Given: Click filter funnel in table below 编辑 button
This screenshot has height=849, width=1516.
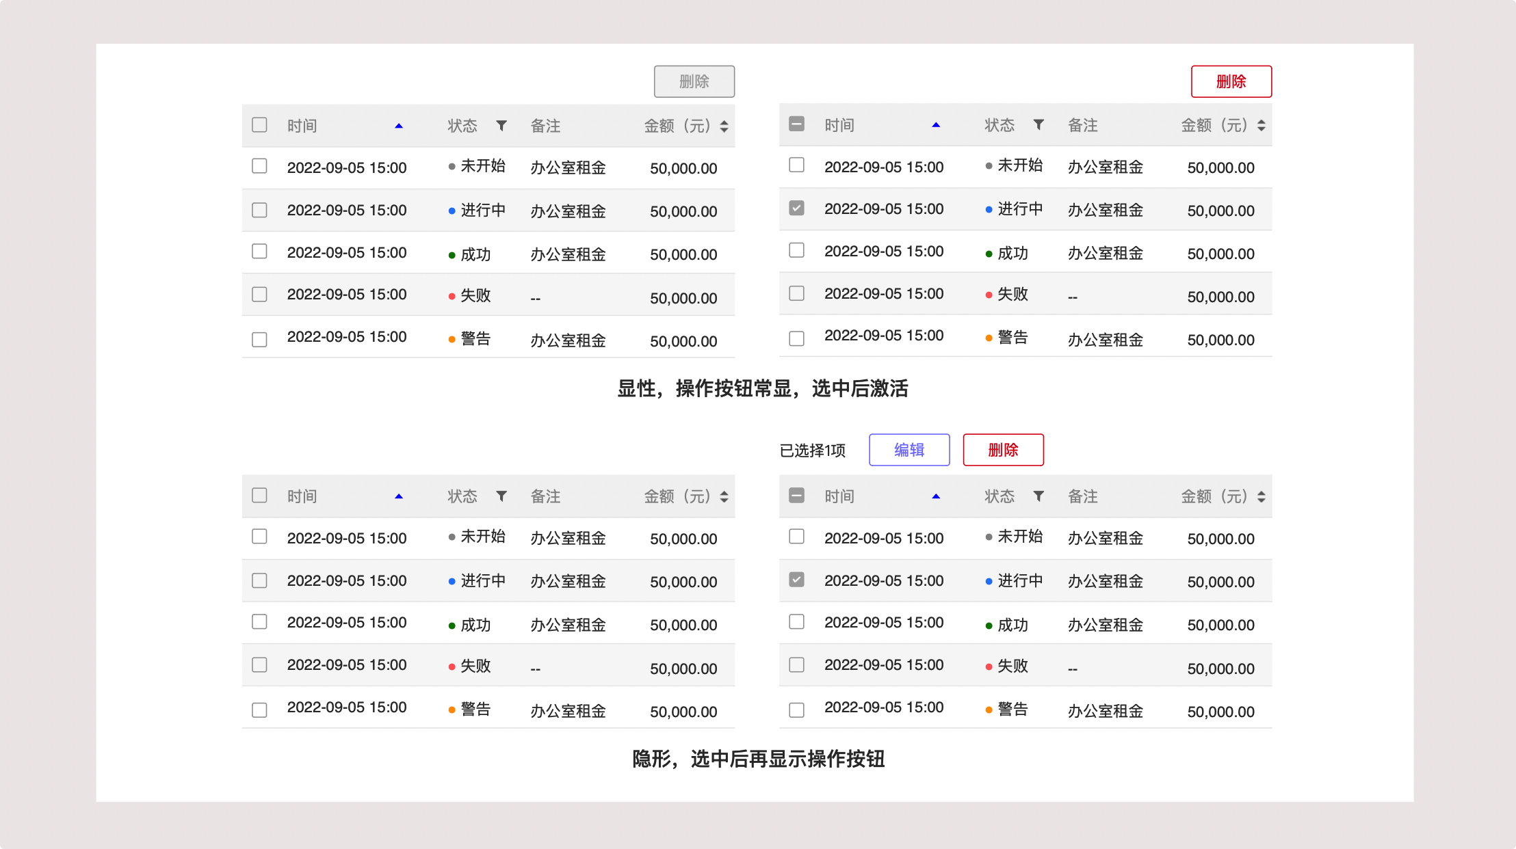Looking at the screenshot, I should (1038, 496).
